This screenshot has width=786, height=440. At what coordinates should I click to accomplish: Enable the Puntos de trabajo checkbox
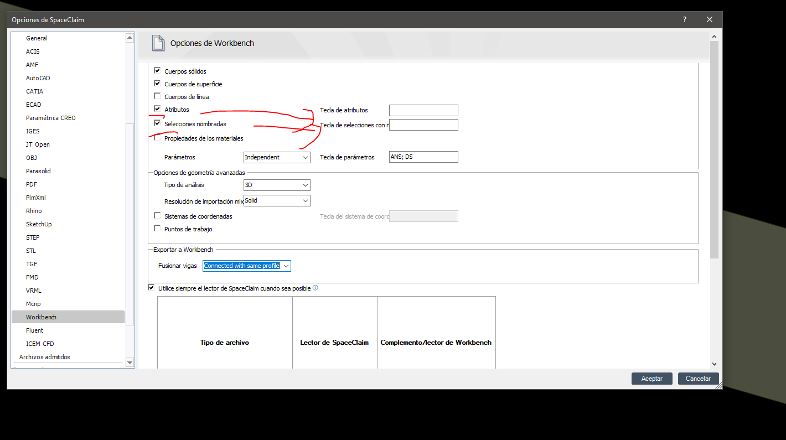click(x=157, y=229)
